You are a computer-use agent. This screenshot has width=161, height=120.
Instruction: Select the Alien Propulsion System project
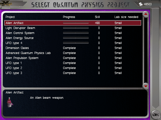tap(73, 58)
